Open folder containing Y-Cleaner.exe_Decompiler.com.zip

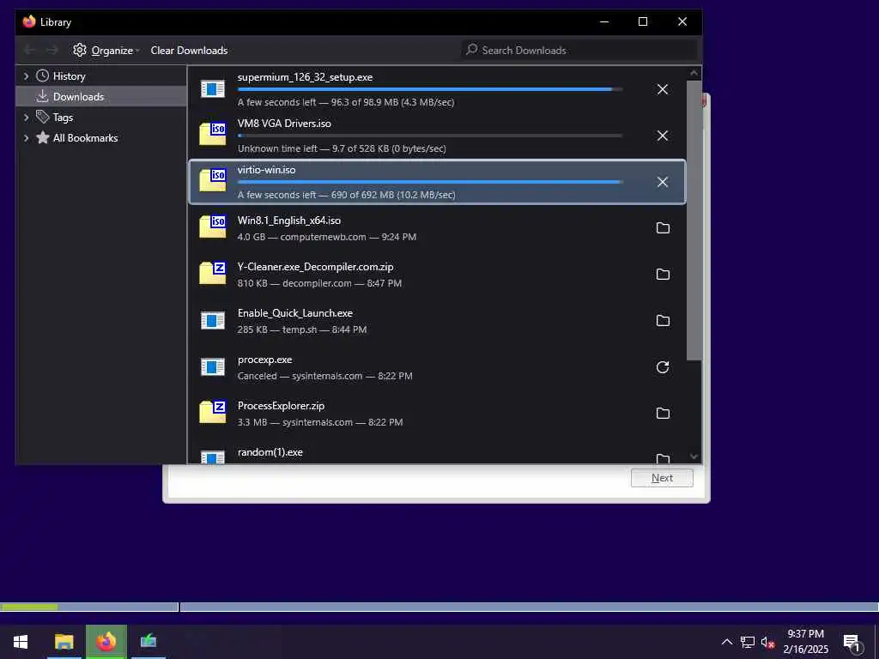[663, 275]
